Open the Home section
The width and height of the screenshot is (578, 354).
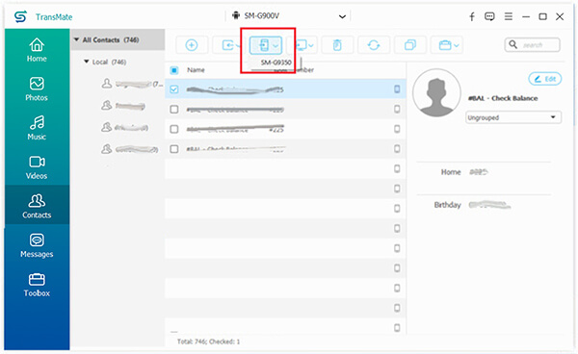pos(37,50)
